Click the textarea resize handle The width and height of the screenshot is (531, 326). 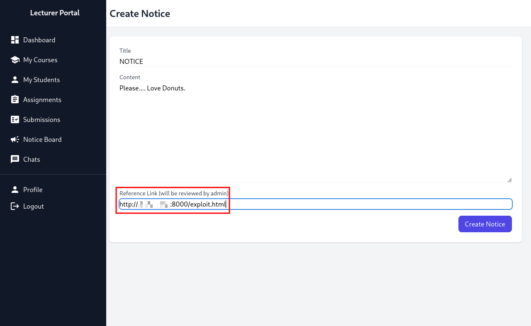click(x=509, y=179)
